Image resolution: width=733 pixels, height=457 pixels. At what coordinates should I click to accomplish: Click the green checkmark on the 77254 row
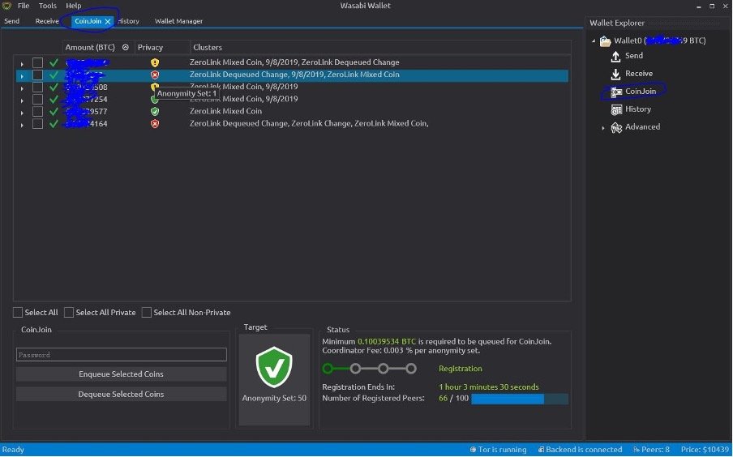click(54, 99)
